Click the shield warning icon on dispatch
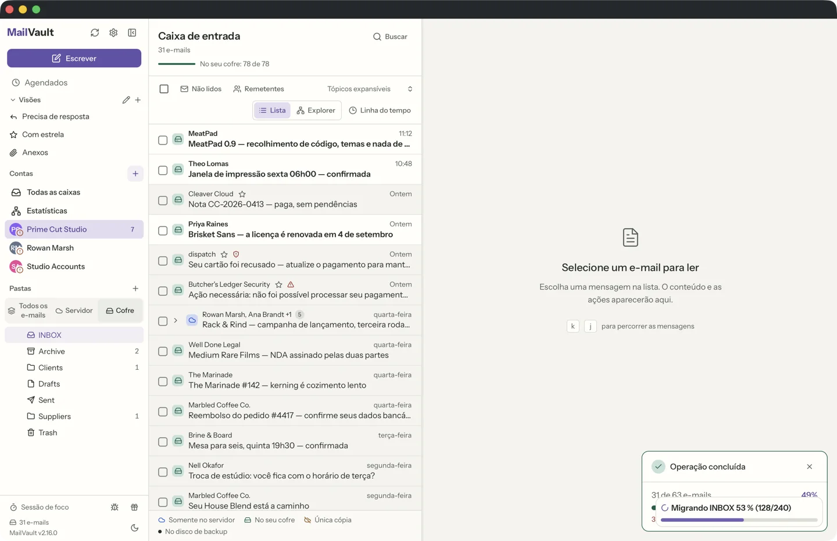 point(236,254)
